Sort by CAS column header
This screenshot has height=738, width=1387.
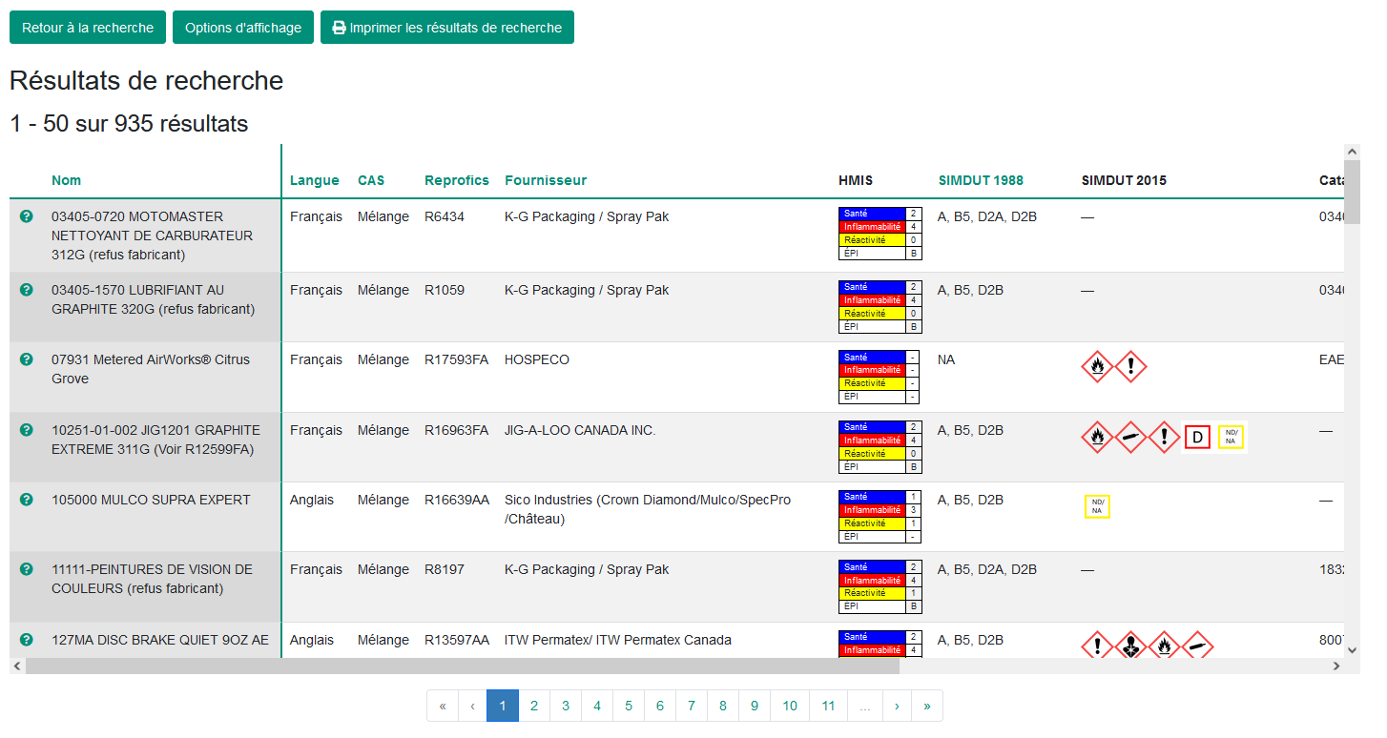[x=371, y=180]
